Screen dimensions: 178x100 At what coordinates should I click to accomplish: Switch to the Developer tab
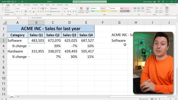(60, 5)
